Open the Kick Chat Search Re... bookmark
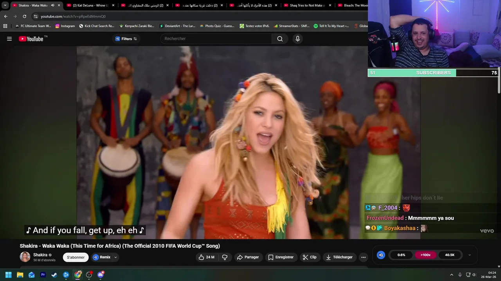Image resolution: width=501 pixels, height=281 pixels. 97,26
